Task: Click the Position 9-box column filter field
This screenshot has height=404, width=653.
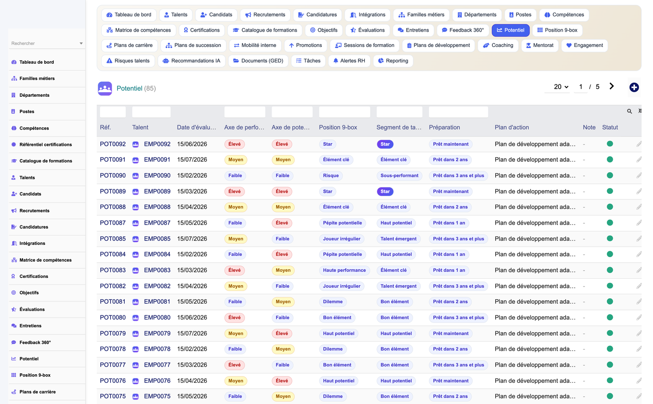Action: coord(344,112)
